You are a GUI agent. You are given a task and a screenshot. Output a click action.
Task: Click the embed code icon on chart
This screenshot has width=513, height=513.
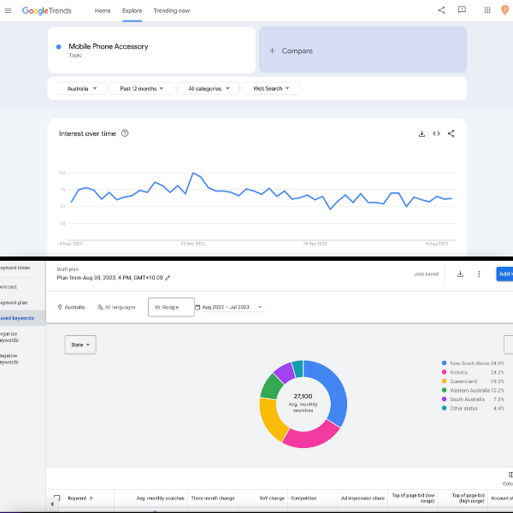(x=436, y=133)
